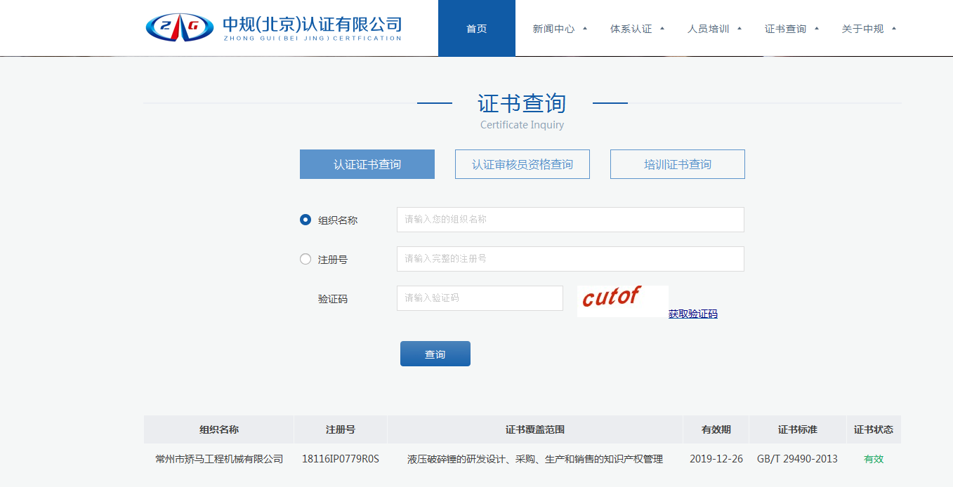Click the 常州市矫马工程机械有限公司 result row
Viewport: 953px width, 487px height.
[x=219, y=459]
